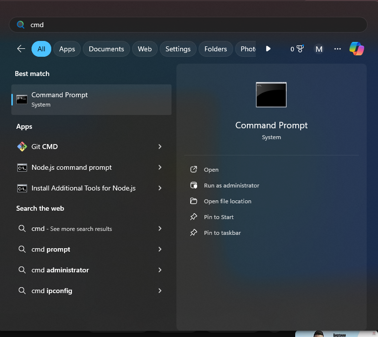Click the Open action icon

click(194, 169)
